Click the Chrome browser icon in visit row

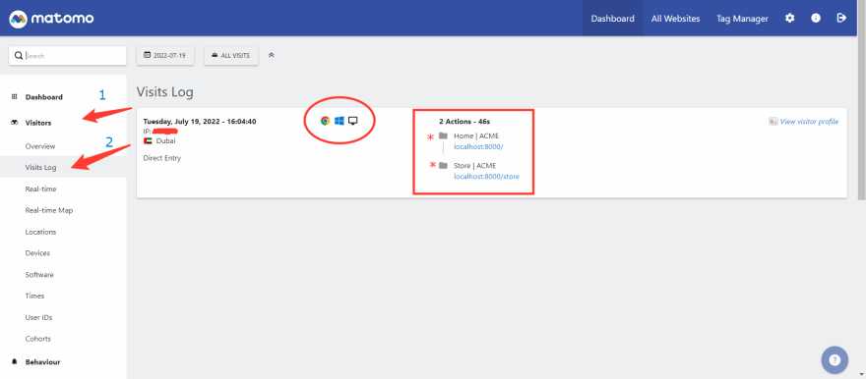(326, 121)
